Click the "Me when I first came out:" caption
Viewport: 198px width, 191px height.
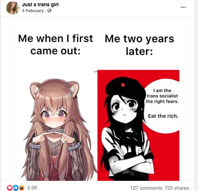(x=56, y=45)
